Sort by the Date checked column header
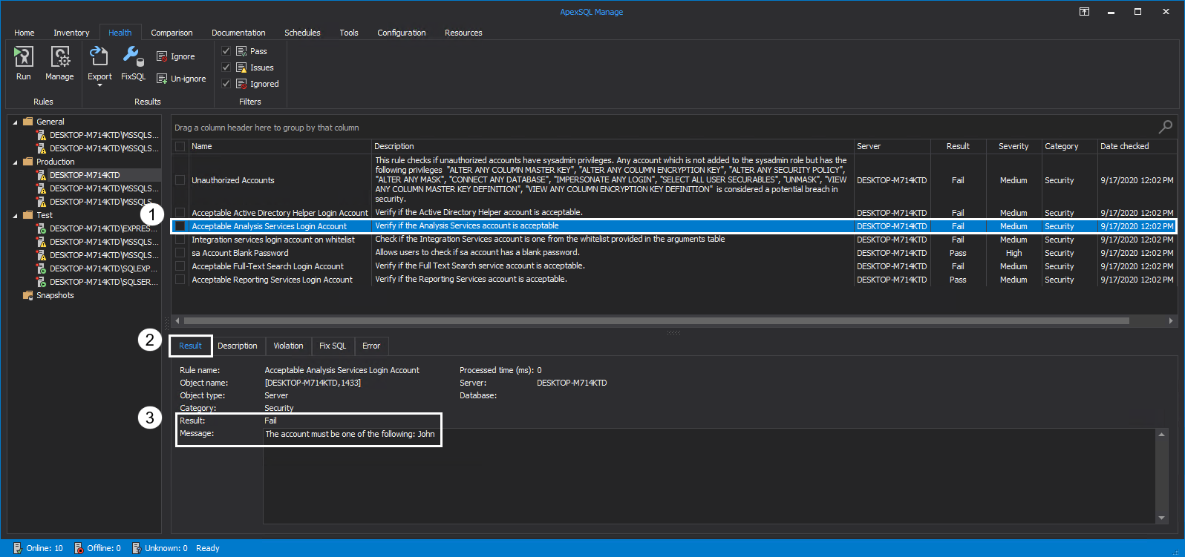This screenshot has height=557, width=1185. 1137,147
